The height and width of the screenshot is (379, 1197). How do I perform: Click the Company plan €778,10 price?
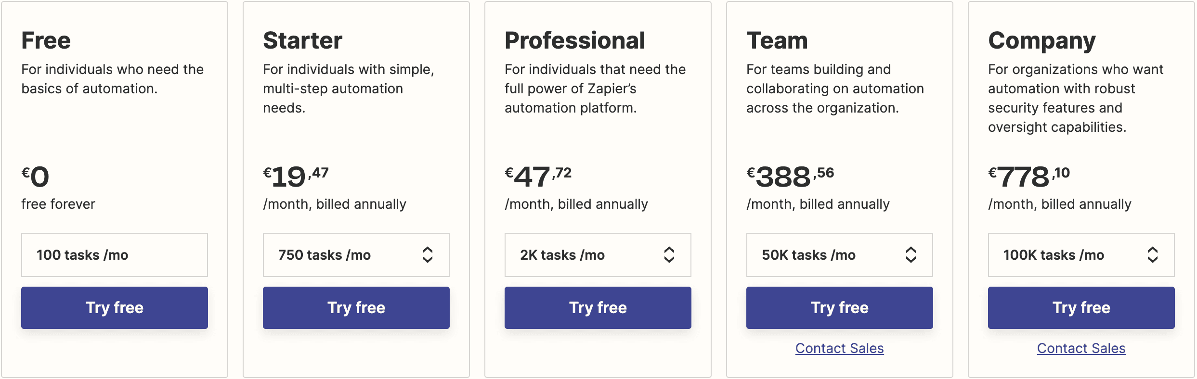tap(1028, 177)
